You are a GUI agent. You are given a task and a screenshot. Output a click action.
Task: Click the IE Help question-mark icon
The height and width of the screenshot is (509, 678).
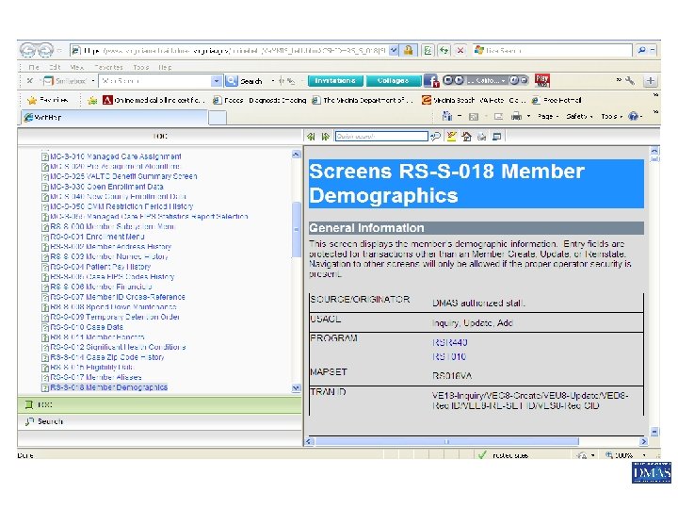pos(633,116)
